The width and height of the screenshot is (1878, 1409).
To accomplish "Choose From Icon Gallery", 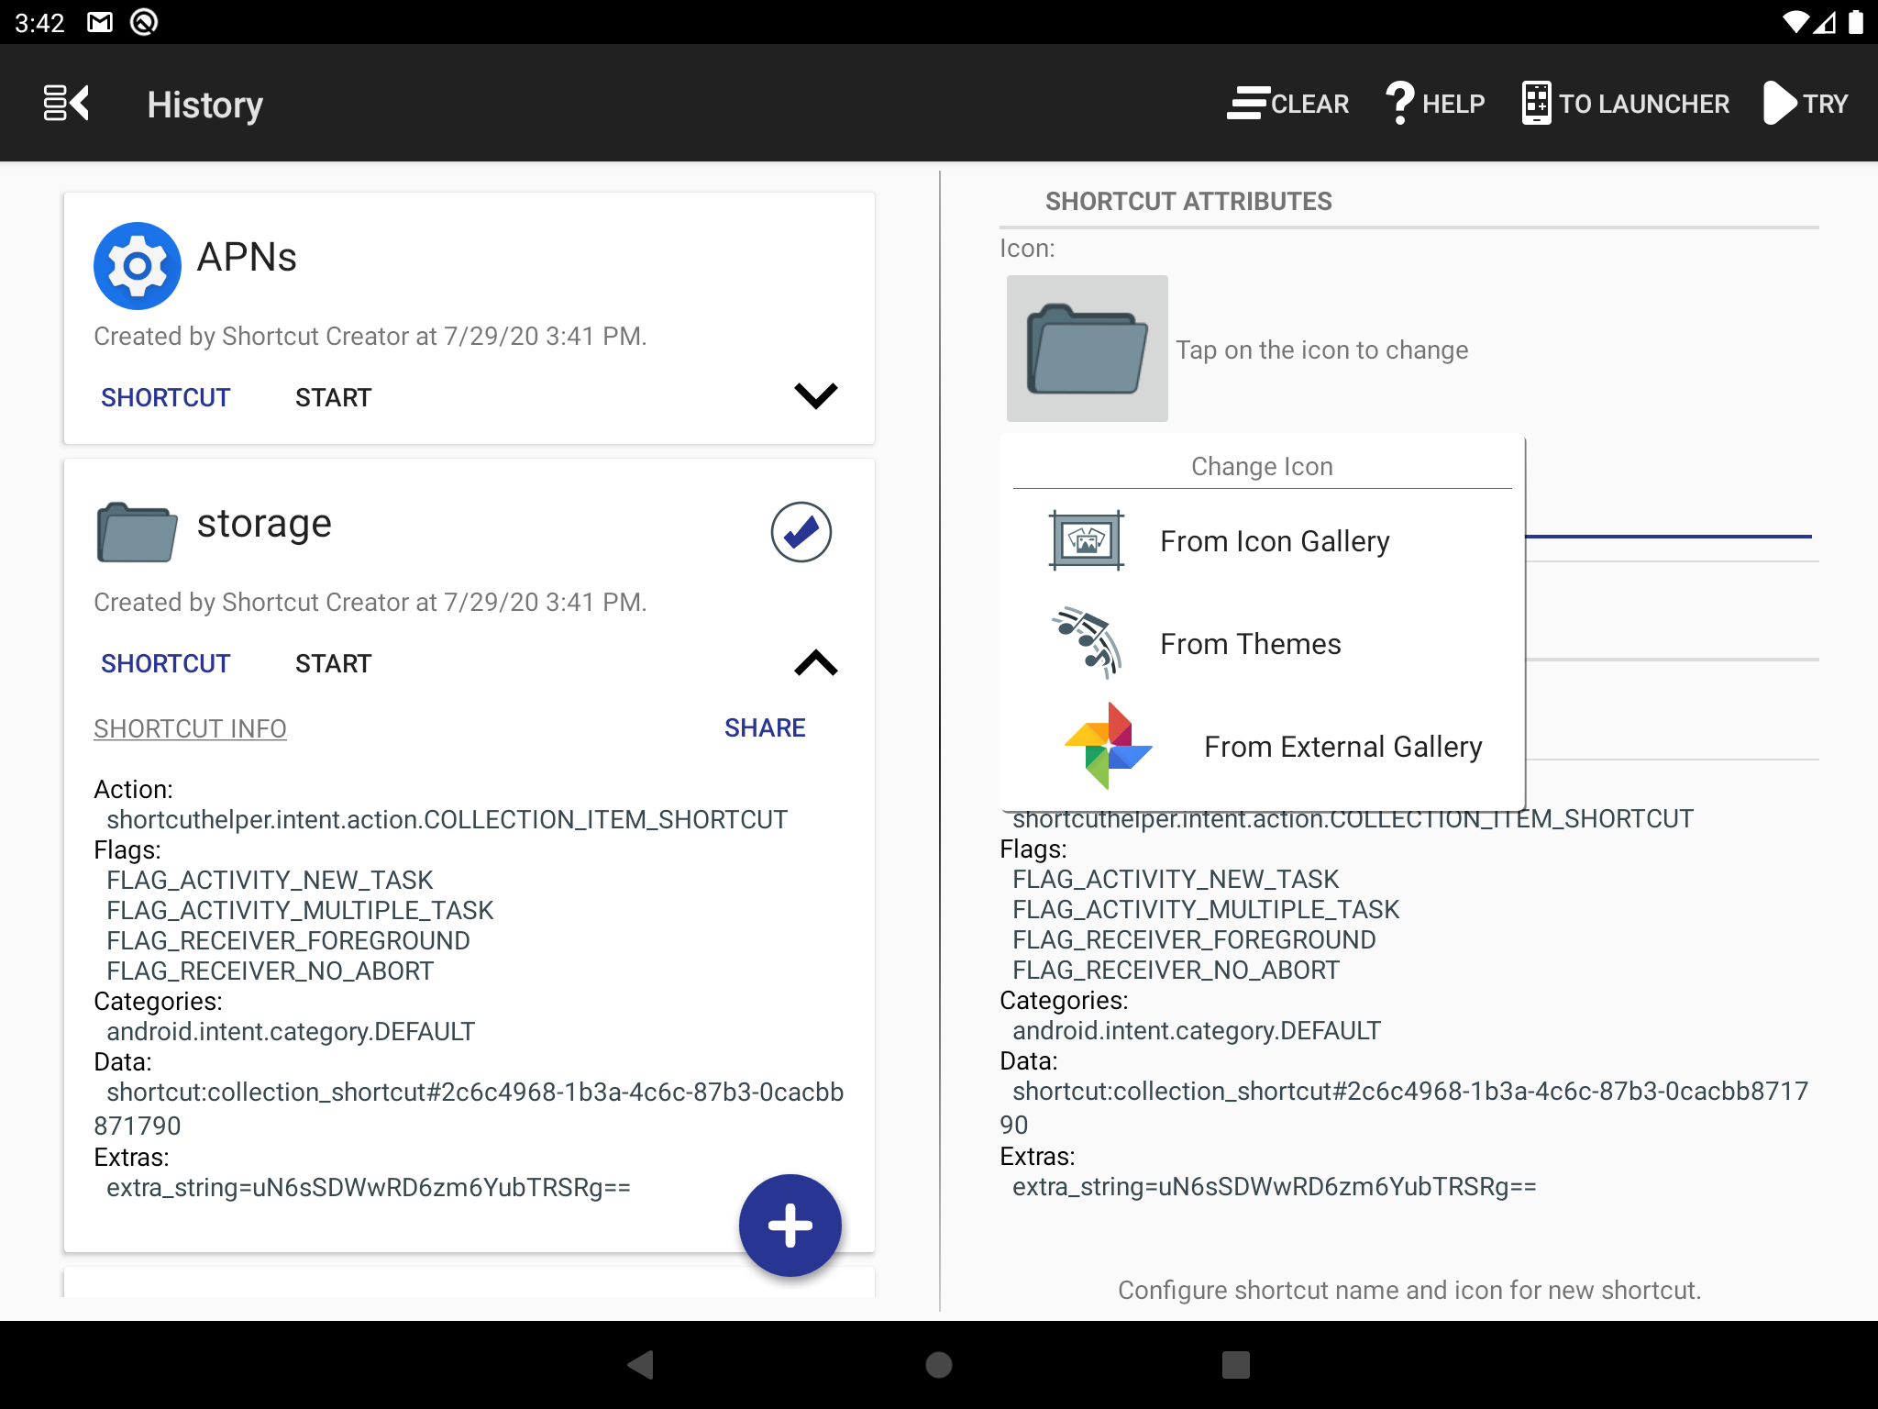I will pyautogui.click(x=1262, y=541).
